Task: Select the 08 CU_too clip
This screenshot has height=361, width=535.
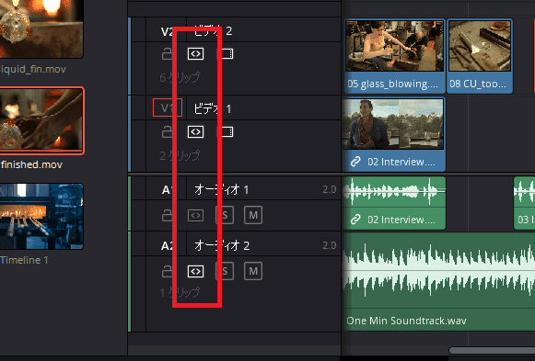Action: [x=480, y=56]
